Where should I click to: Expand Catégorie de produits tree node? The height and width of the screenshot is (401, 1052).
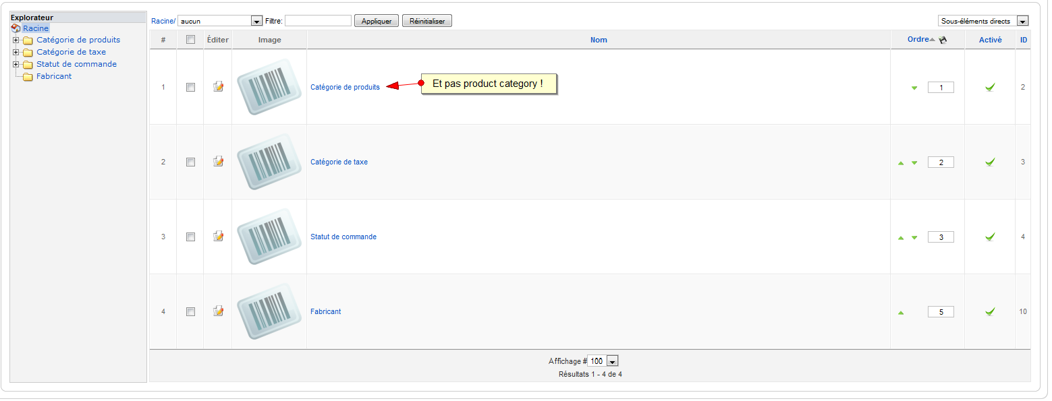(16, 40)
